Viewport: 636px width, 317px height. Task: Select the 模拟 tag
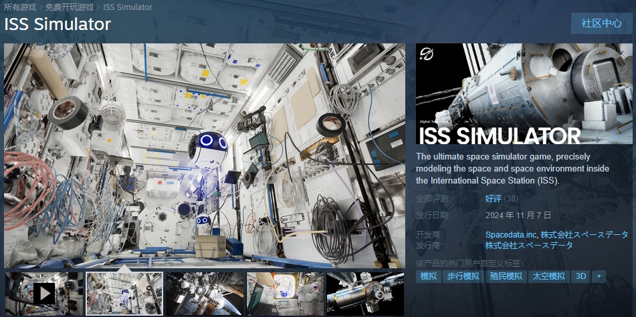[x=428, y=276]
